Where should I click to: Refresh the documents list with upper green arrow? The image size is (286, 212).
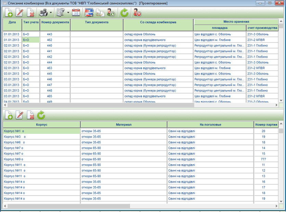(x=124, y=13)
